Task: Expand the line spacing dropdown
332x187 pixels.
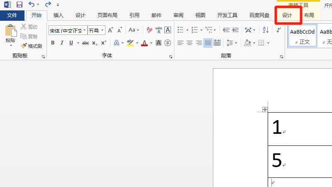Action: tap(235, 43)
